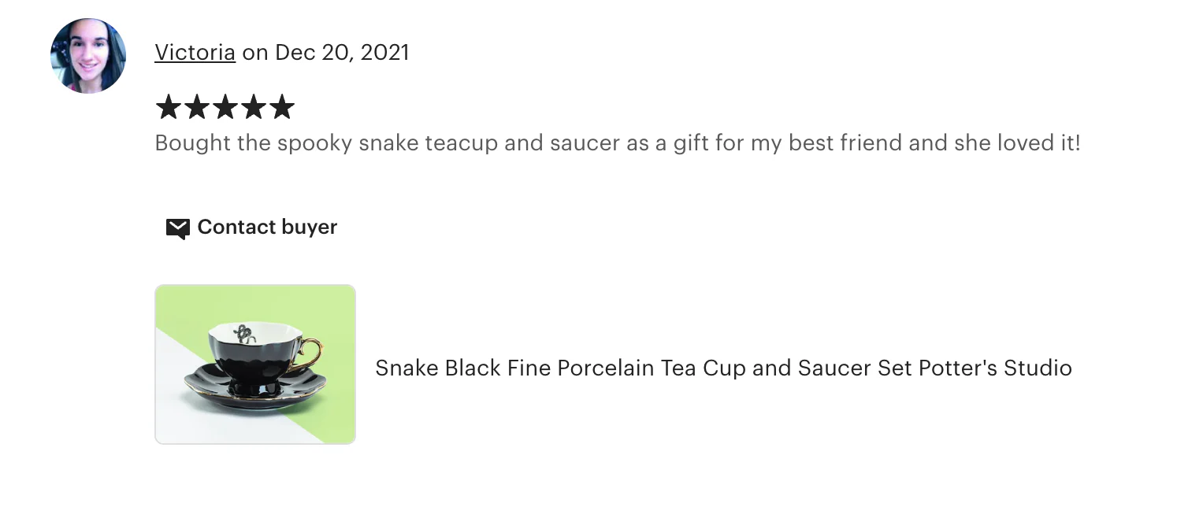
Task: Open the Snake Black Tea Cup listing title
Action: [x=722, y=368]
